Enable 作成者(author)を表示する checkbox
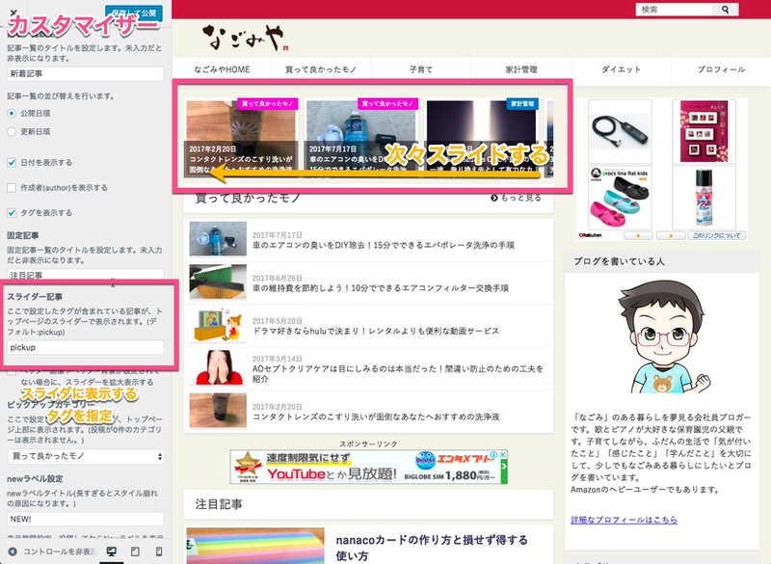771x564 pixels. pyautogui.click(x=12, y=187)
